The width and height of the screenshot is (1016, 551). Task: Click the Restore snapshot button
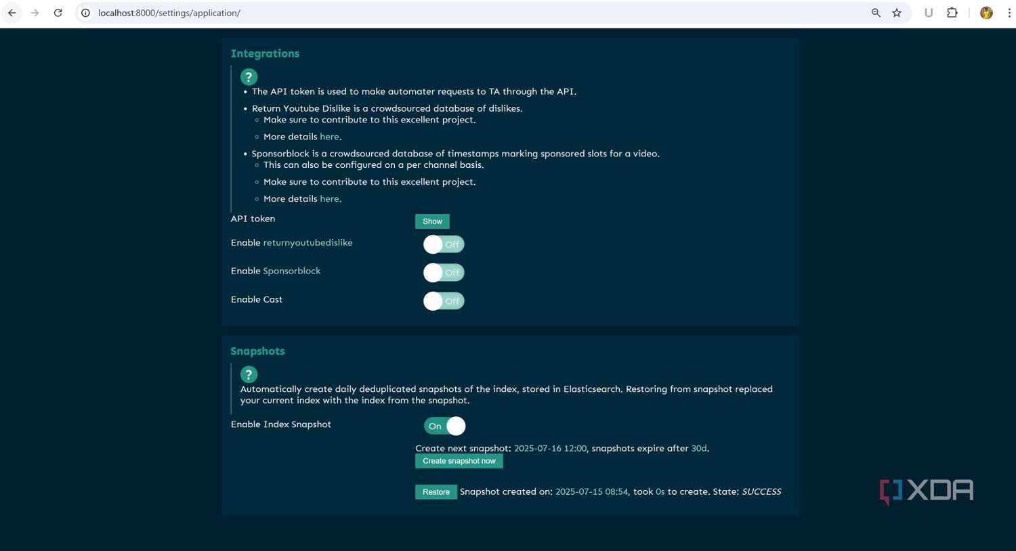coord(436,492)
